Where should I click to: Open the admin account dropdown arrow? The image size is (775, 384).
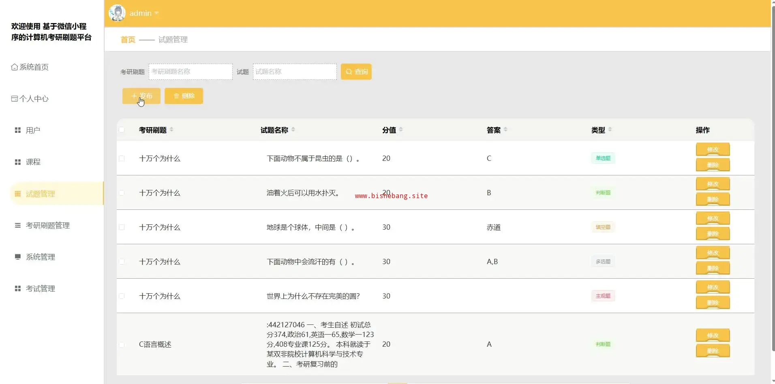click(x=156, y=13)
